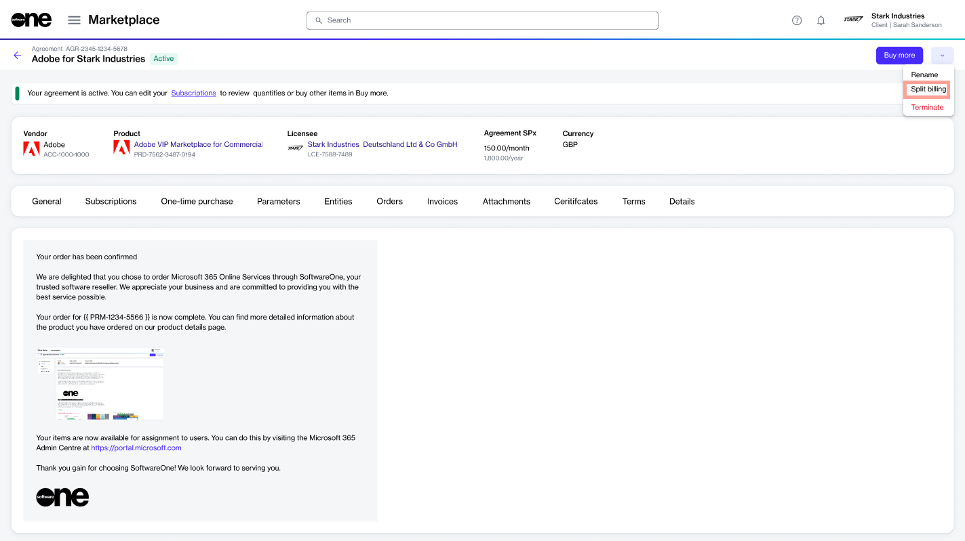965x541 pixels.
Task: Click the Adobe vendor logo
Action: [x=31, y=148]
